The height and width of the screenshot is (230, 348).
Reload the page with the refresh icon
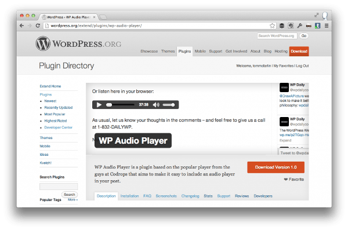tap(38, 25)
